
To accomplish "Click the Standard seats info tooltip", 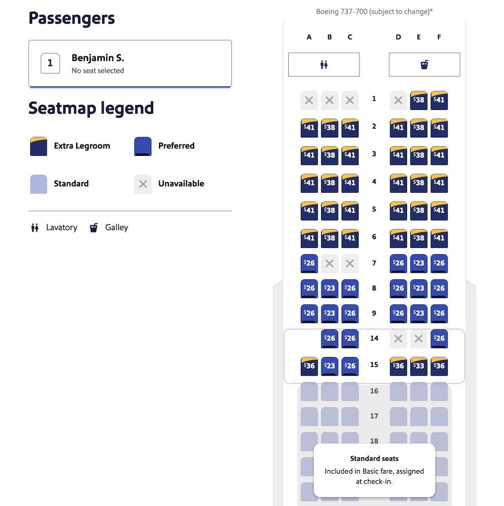I will 374,471.
